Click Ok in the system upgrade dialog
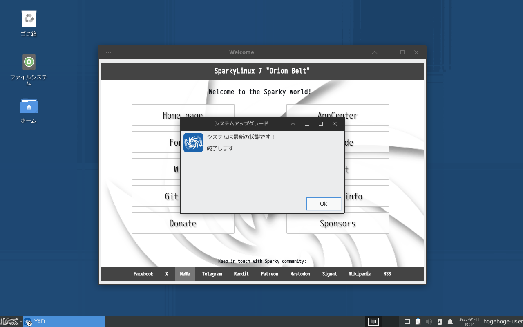This screenshot has width=523, height=327. [x=324, y=204]
